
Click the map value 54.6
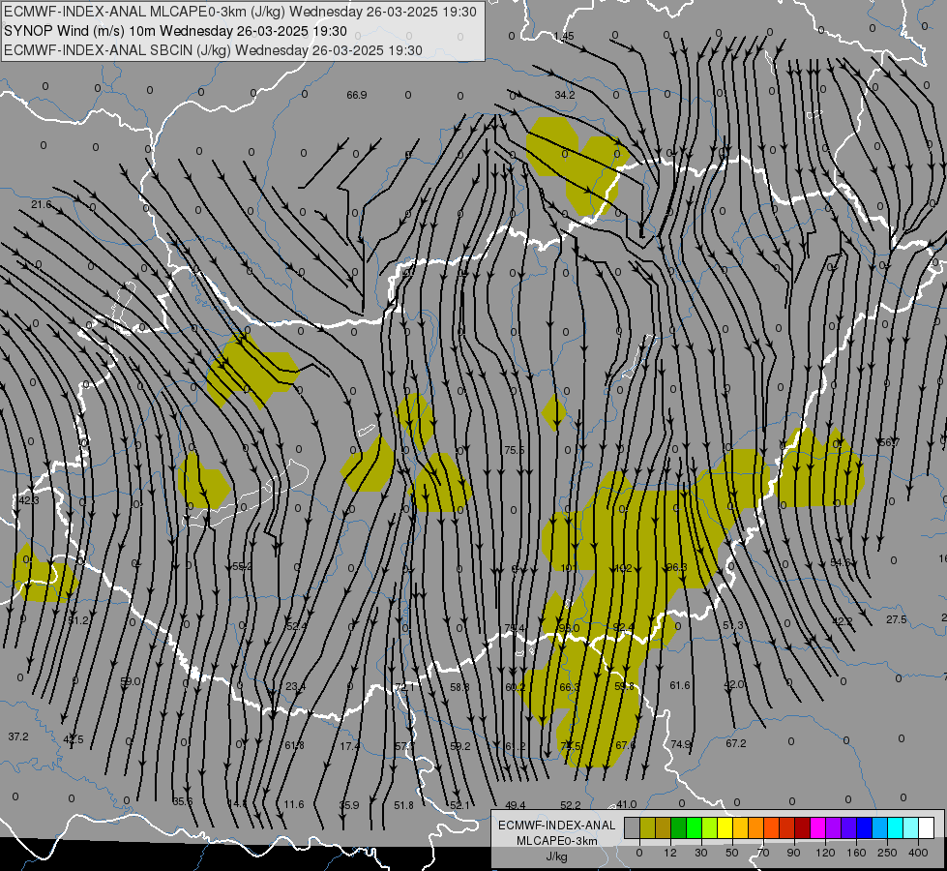pos(840,562)
